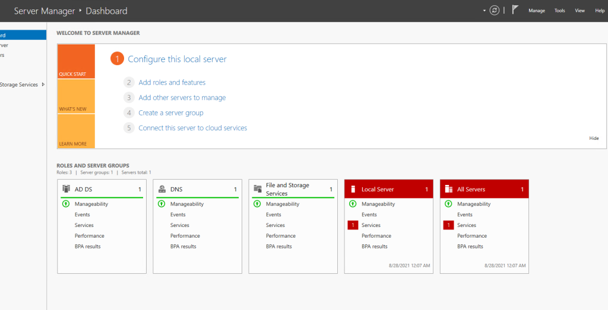608x310 pixels.
Task: Click the DNS role tile icon
Action: (x=161, y=189)
